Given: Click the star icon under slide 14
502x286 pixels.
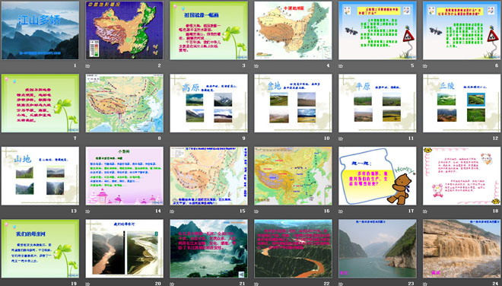Looking at the screenshot, I should click(x=87, y=211).
